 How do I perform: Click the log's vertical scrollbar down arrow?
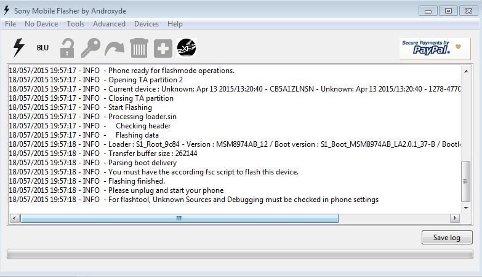click(x=466, y=208)
